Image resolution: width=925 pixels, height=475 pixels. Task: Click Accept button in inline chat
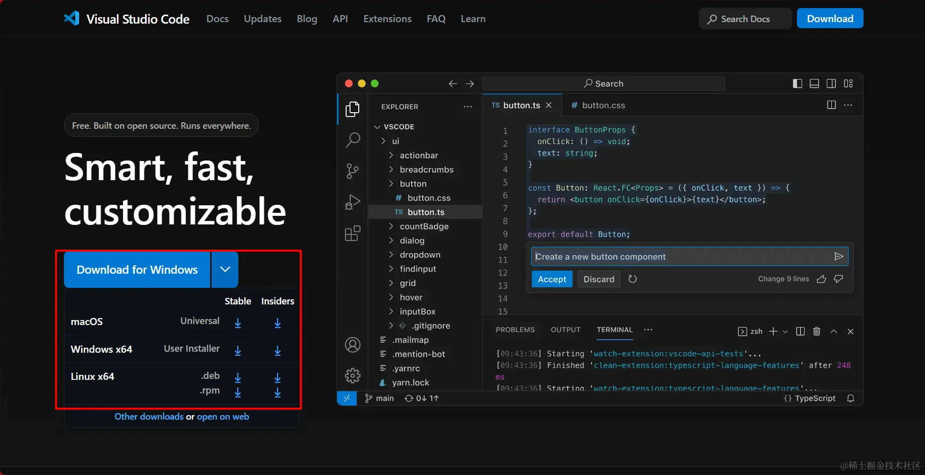coord(552,279)
